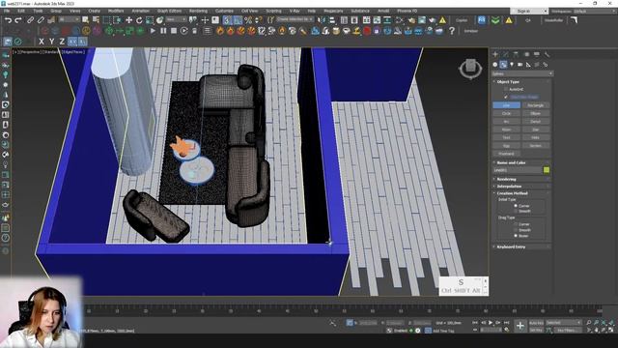
Task: Select Smooth under Initial Type
Action: (x=516, y=211)
